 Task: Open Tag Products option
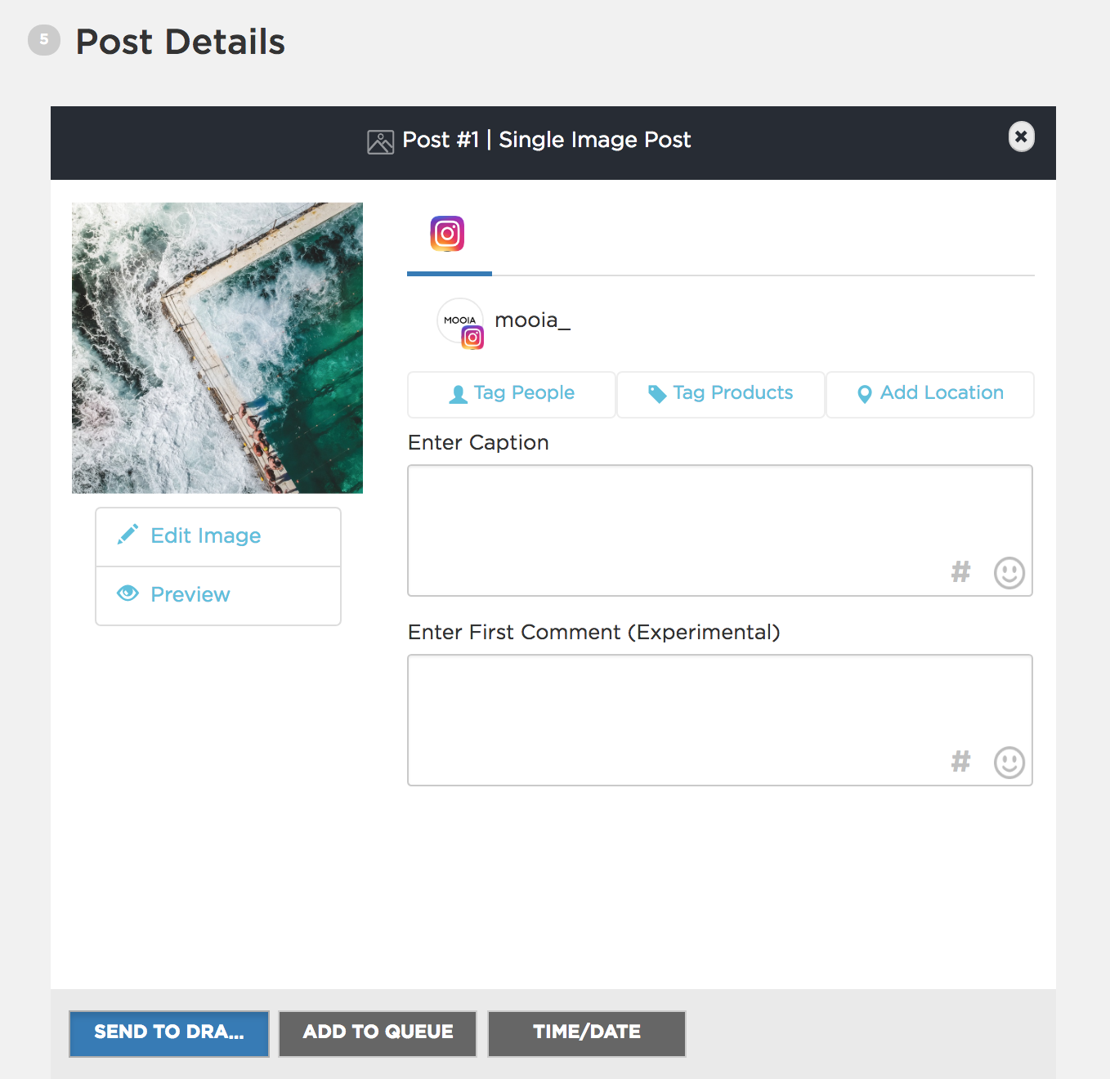pos(720,394)
